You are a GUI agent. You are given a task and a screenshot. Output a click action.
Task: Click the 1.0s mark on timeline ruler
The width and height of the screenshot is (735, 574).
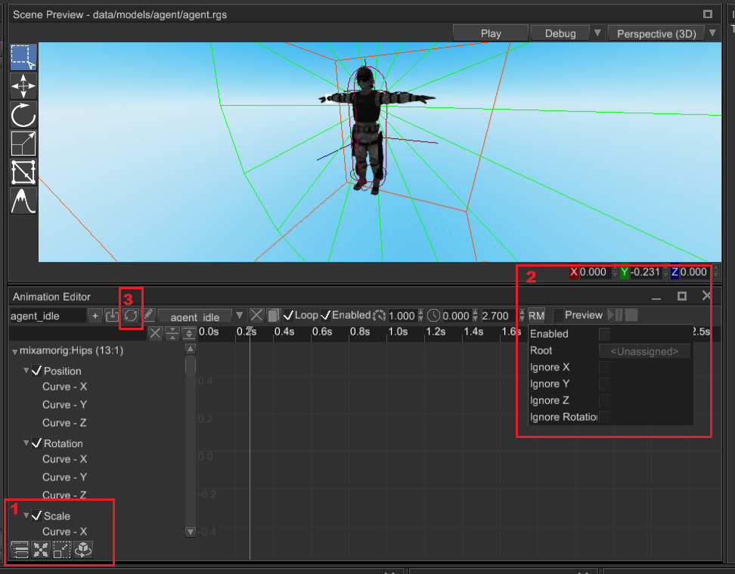point(397,332)
